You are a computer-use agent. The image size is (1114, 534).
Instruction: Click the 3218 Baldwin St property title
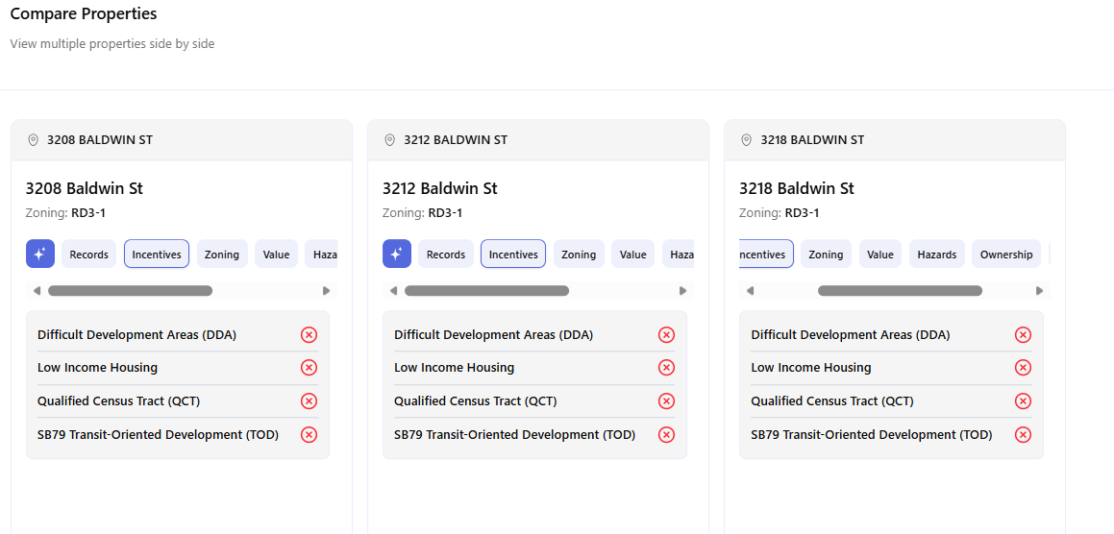pos(797,188)
